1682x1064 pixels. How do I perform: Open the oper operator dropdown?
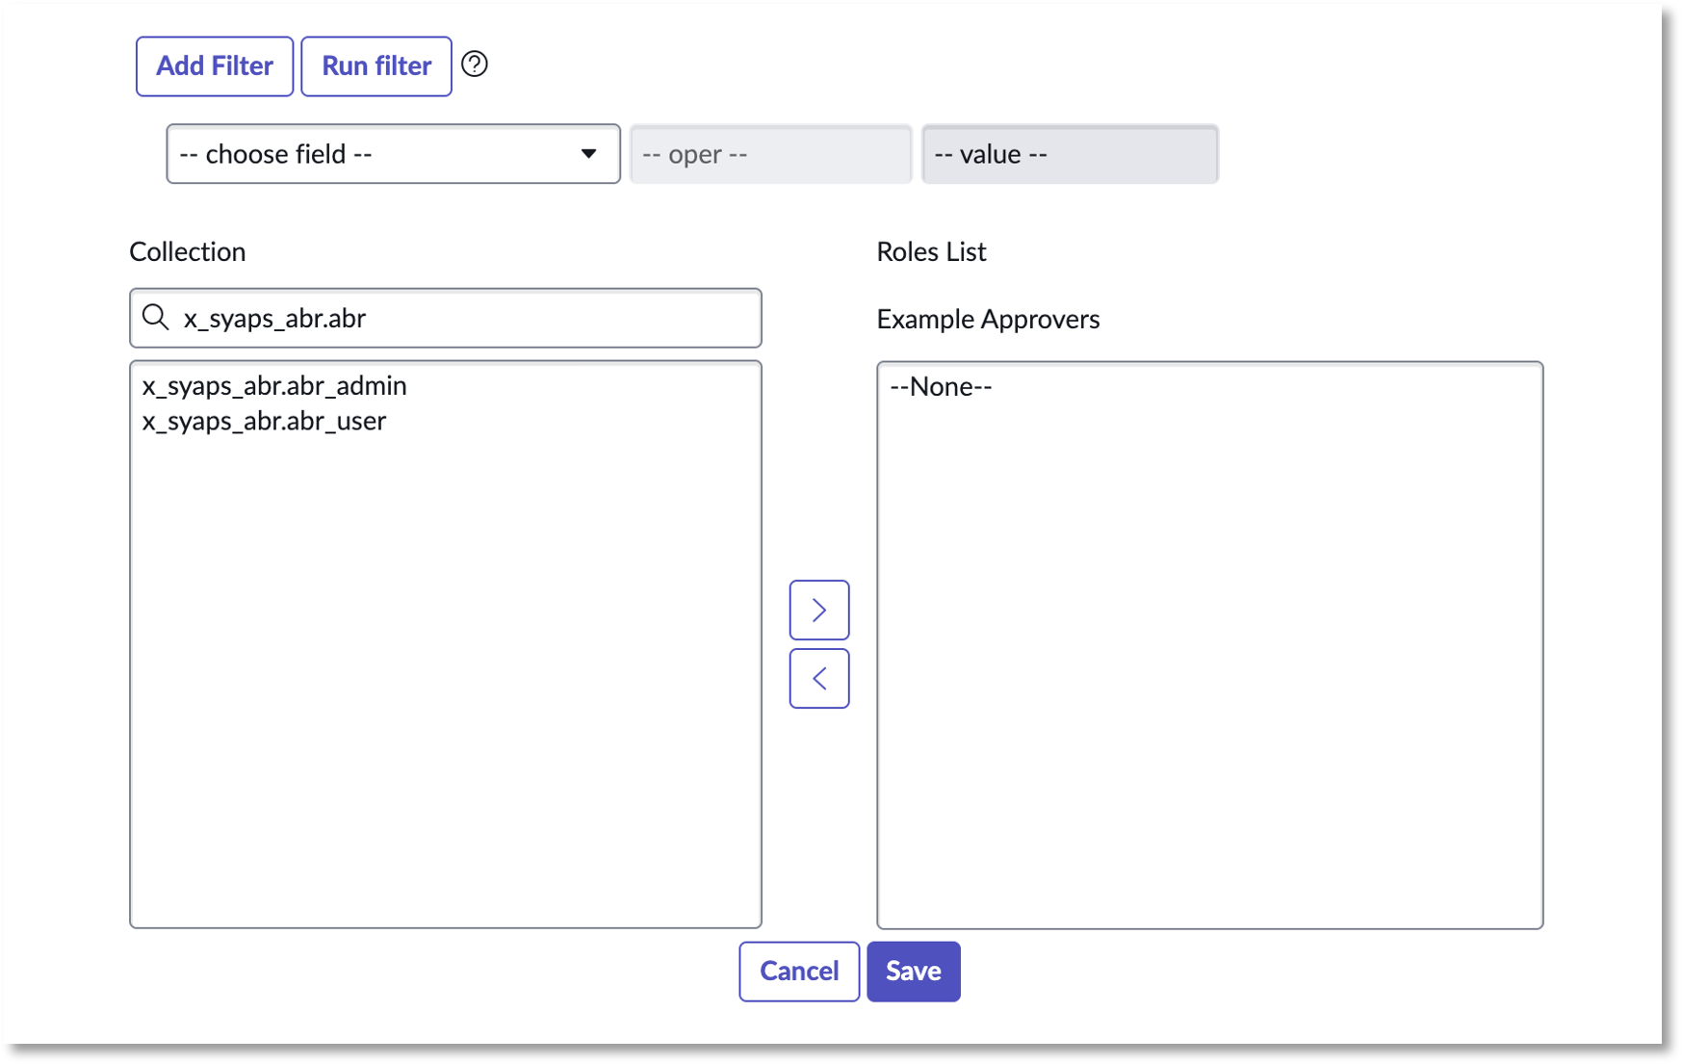point(770,154)
